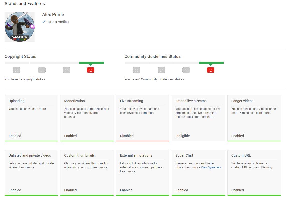Click the Alex Prime channel avatar
288x200 pixels.
[x=20, y=27]
